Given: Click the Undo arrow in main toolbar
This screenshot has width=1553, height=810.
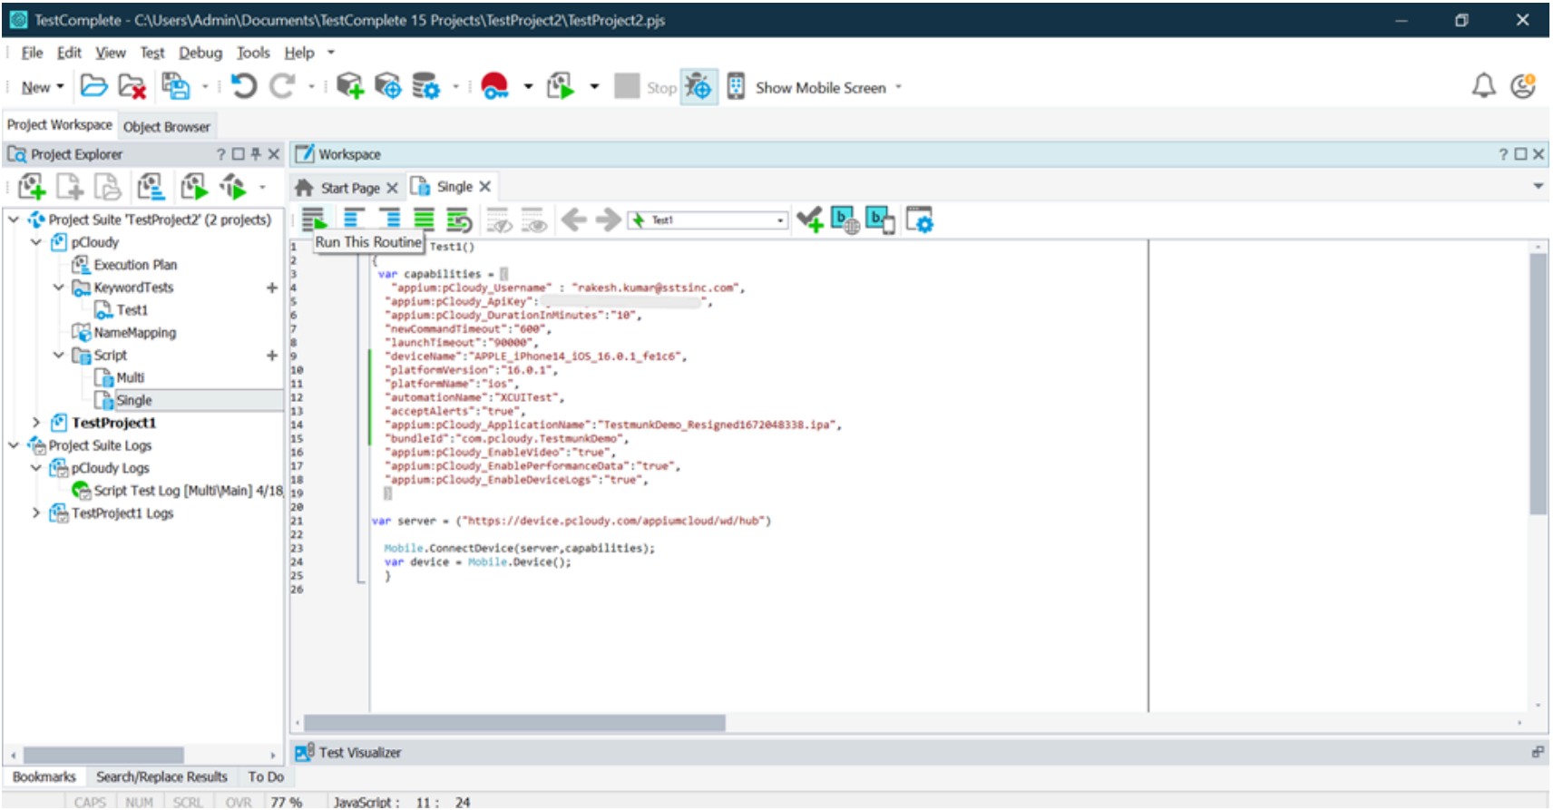Looking at the screenshot, I should coord(243,87).
